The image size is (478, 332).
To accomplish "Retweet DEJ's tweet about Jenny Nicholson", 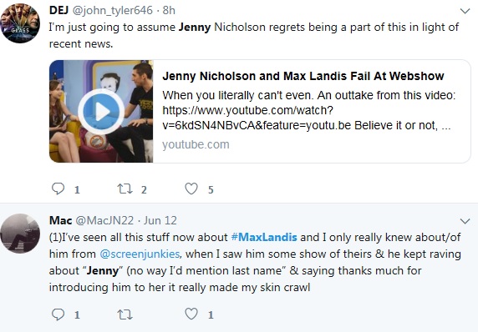I will click(125, 189).
